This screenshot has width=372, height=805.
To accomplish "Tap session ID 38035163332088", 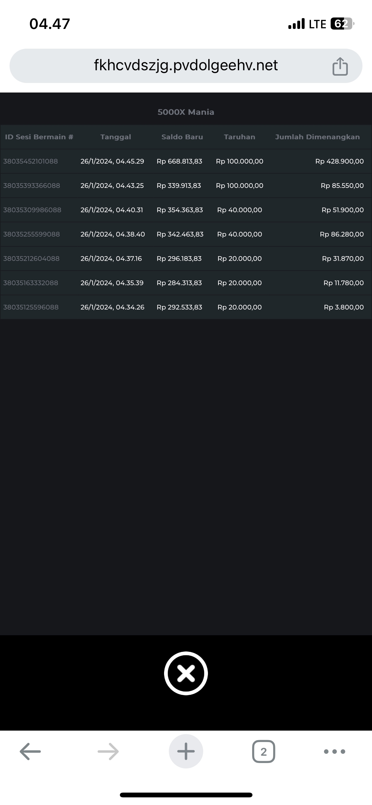I will tap(31, 283).
